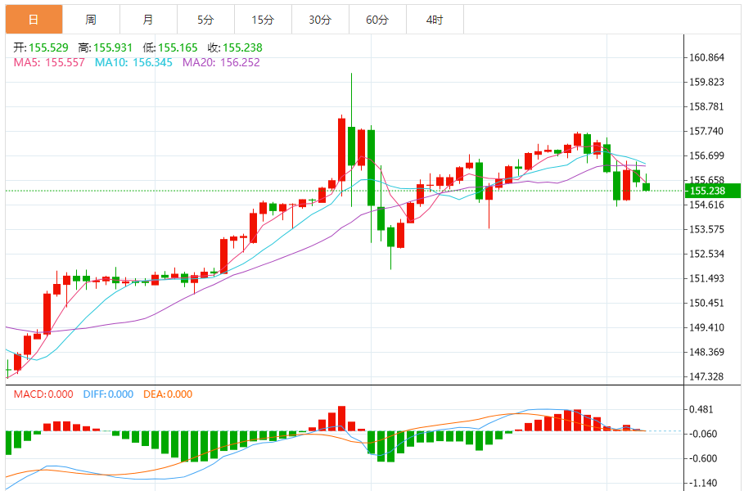The height and width of the screenshot is (491, 744).
Task: Click the 153.575 price axis label
Action: coord(706,230)
